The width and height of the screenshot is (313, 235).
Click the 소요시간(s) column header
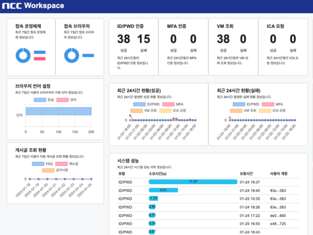[158, 173]
